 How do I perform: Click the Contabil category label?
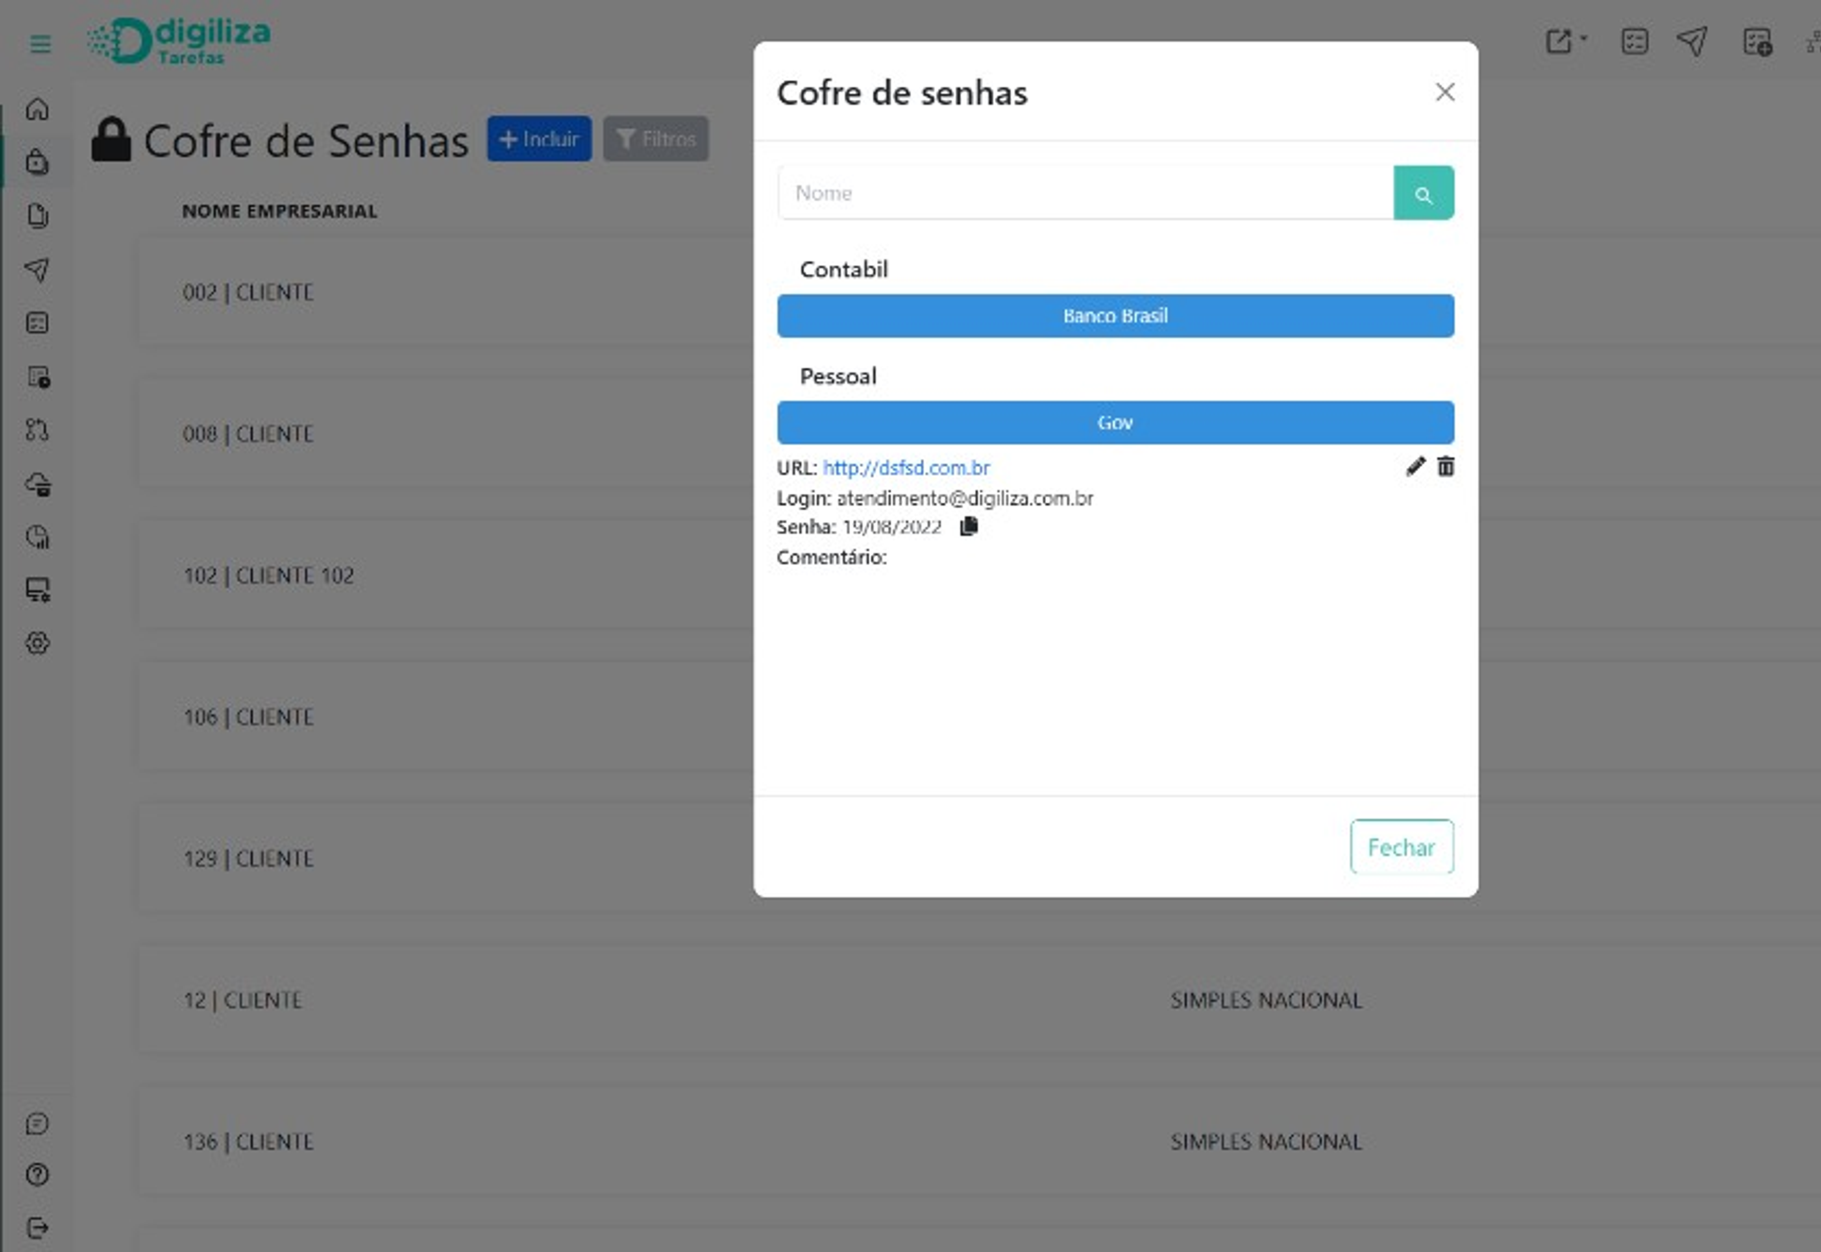(844, 269)
